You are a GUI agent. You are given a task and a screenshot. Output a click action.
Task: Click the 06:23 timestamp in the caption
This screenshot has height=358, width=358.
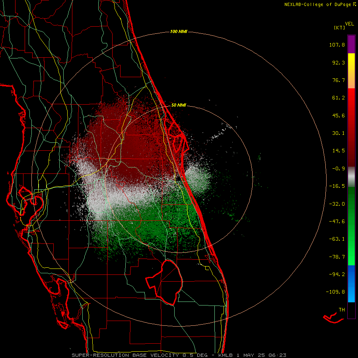277,355
